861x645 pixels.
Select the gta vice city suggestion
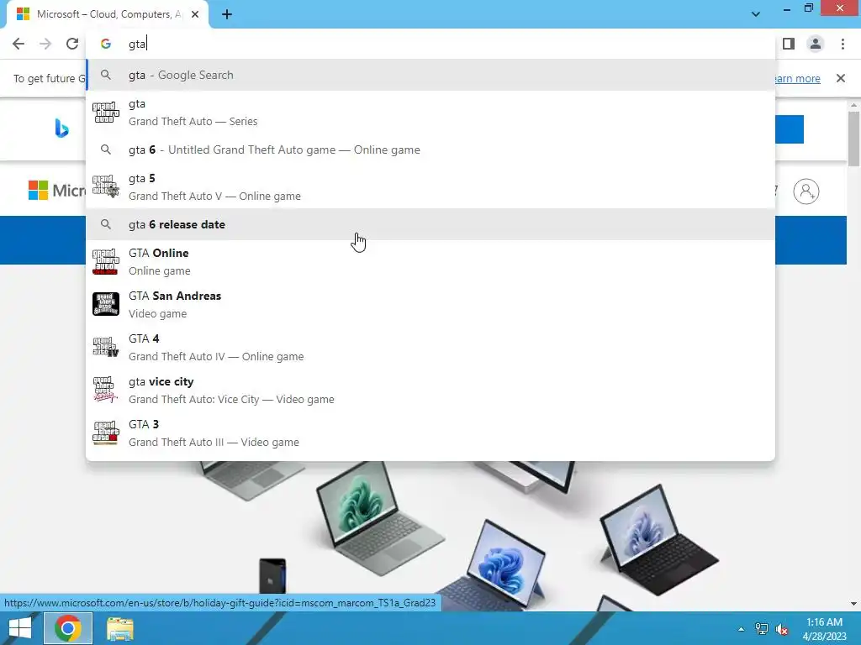point(430,390)
